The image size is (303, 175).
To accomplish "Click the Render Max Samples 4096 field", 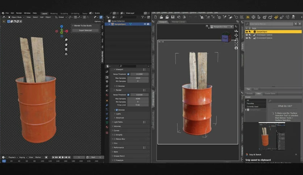I will click(138, 99).
